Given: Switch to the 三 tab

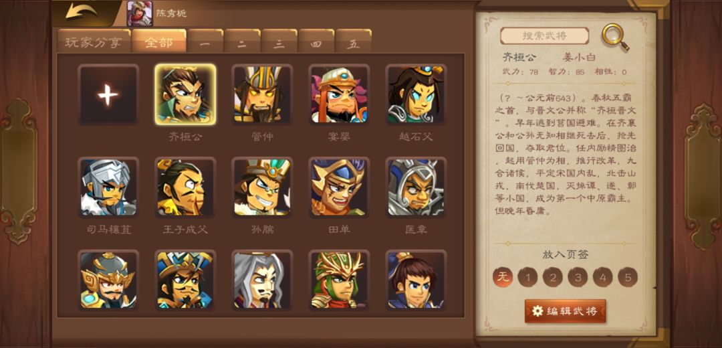Looking at the screenshot, I should coord(279,41).
